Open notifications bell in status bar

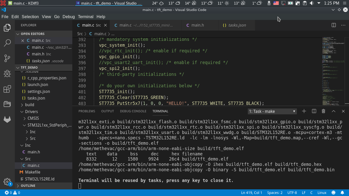tap(342, 193)
